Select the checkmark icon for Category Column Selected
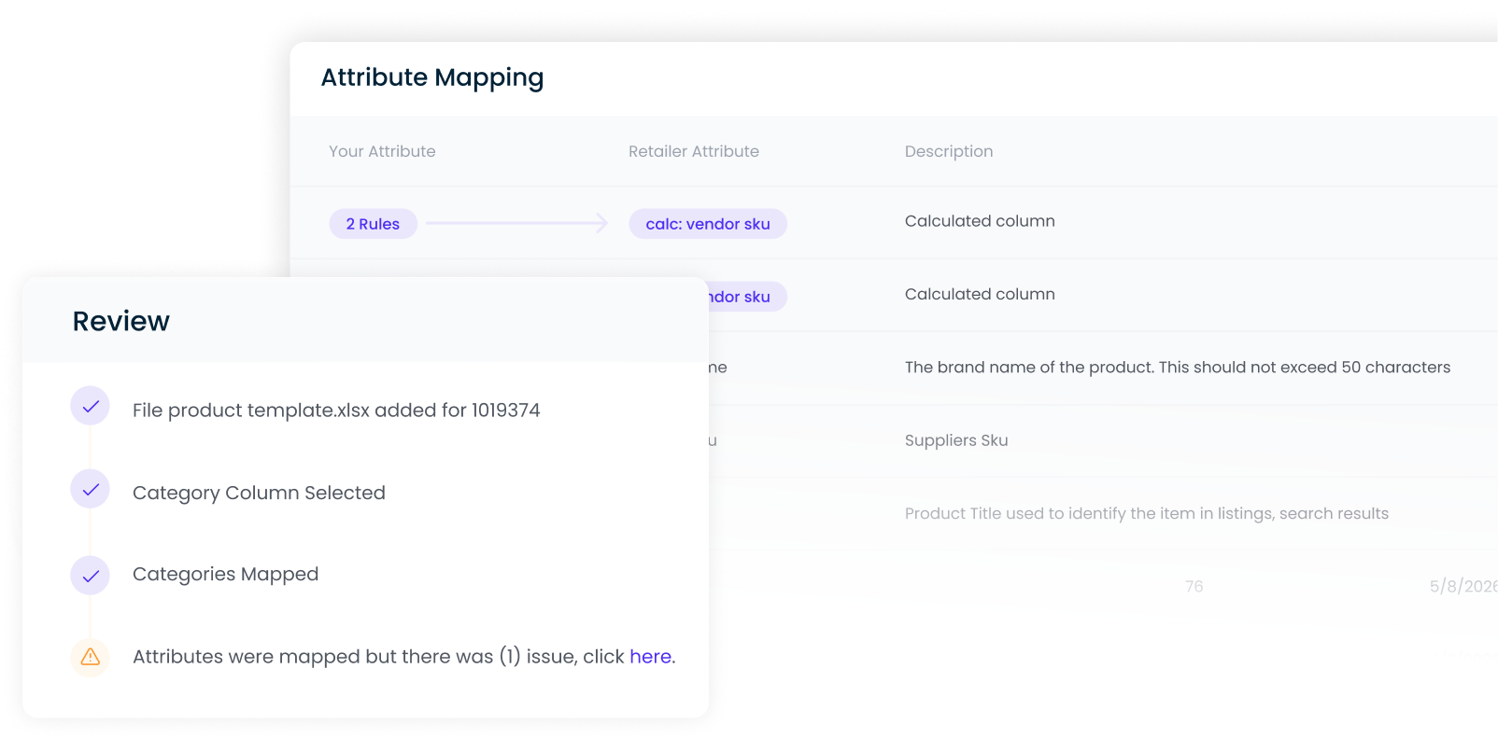 [90, 488]
